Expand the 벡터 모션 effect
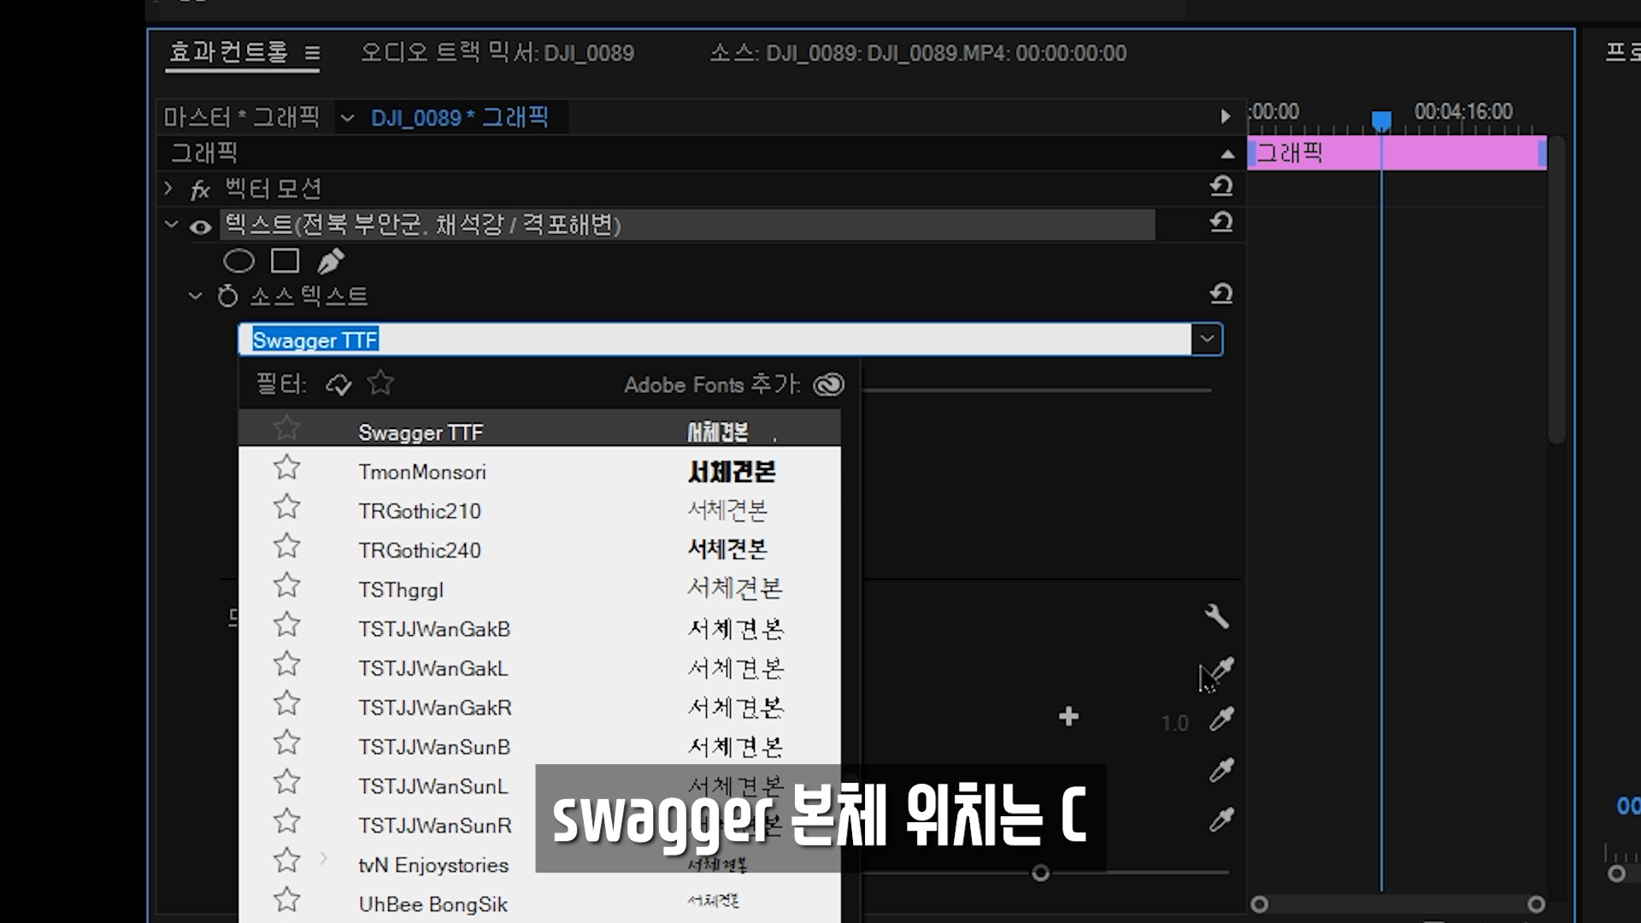 click(x=168, y=188)
